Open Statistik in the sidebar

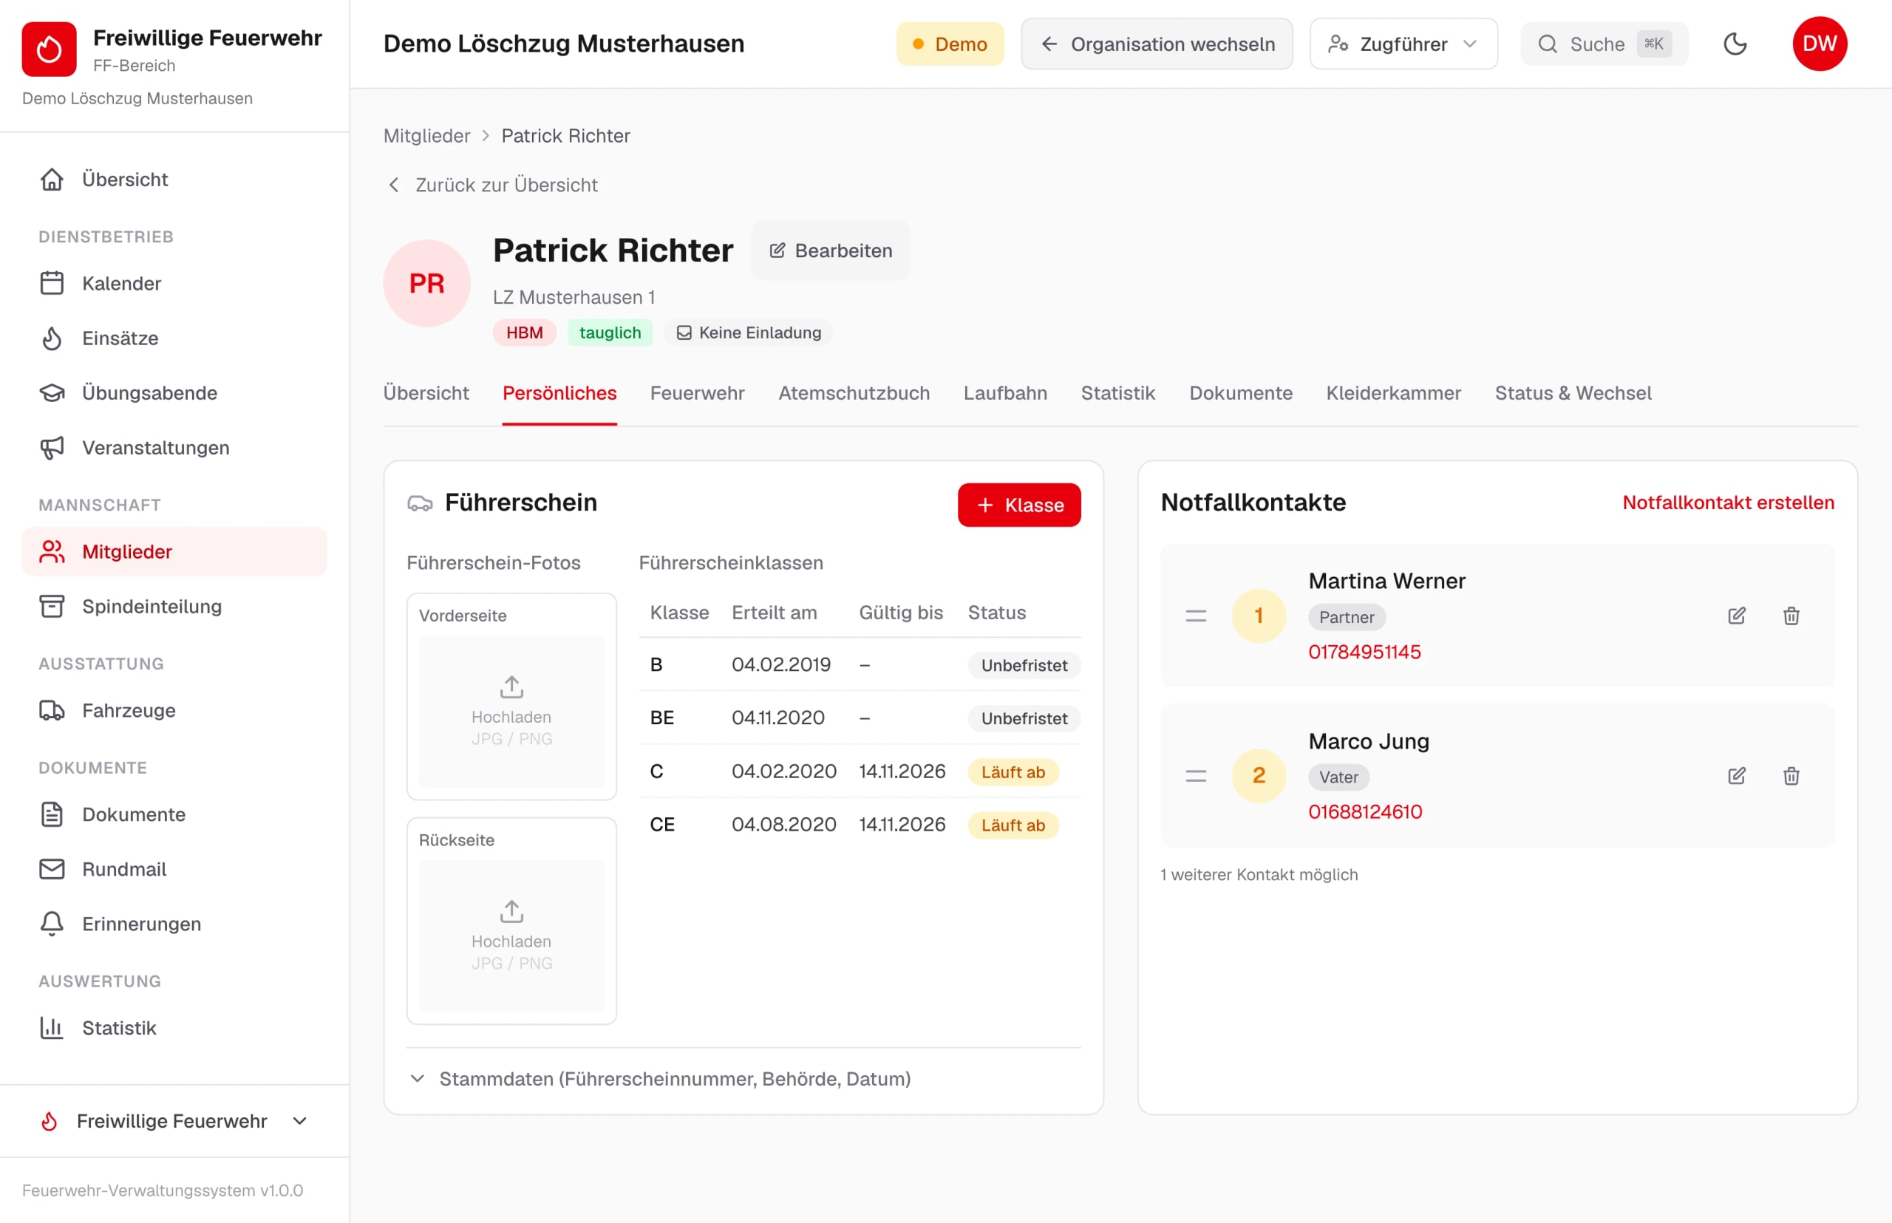pyautogui.click(x=174, y=1029)
